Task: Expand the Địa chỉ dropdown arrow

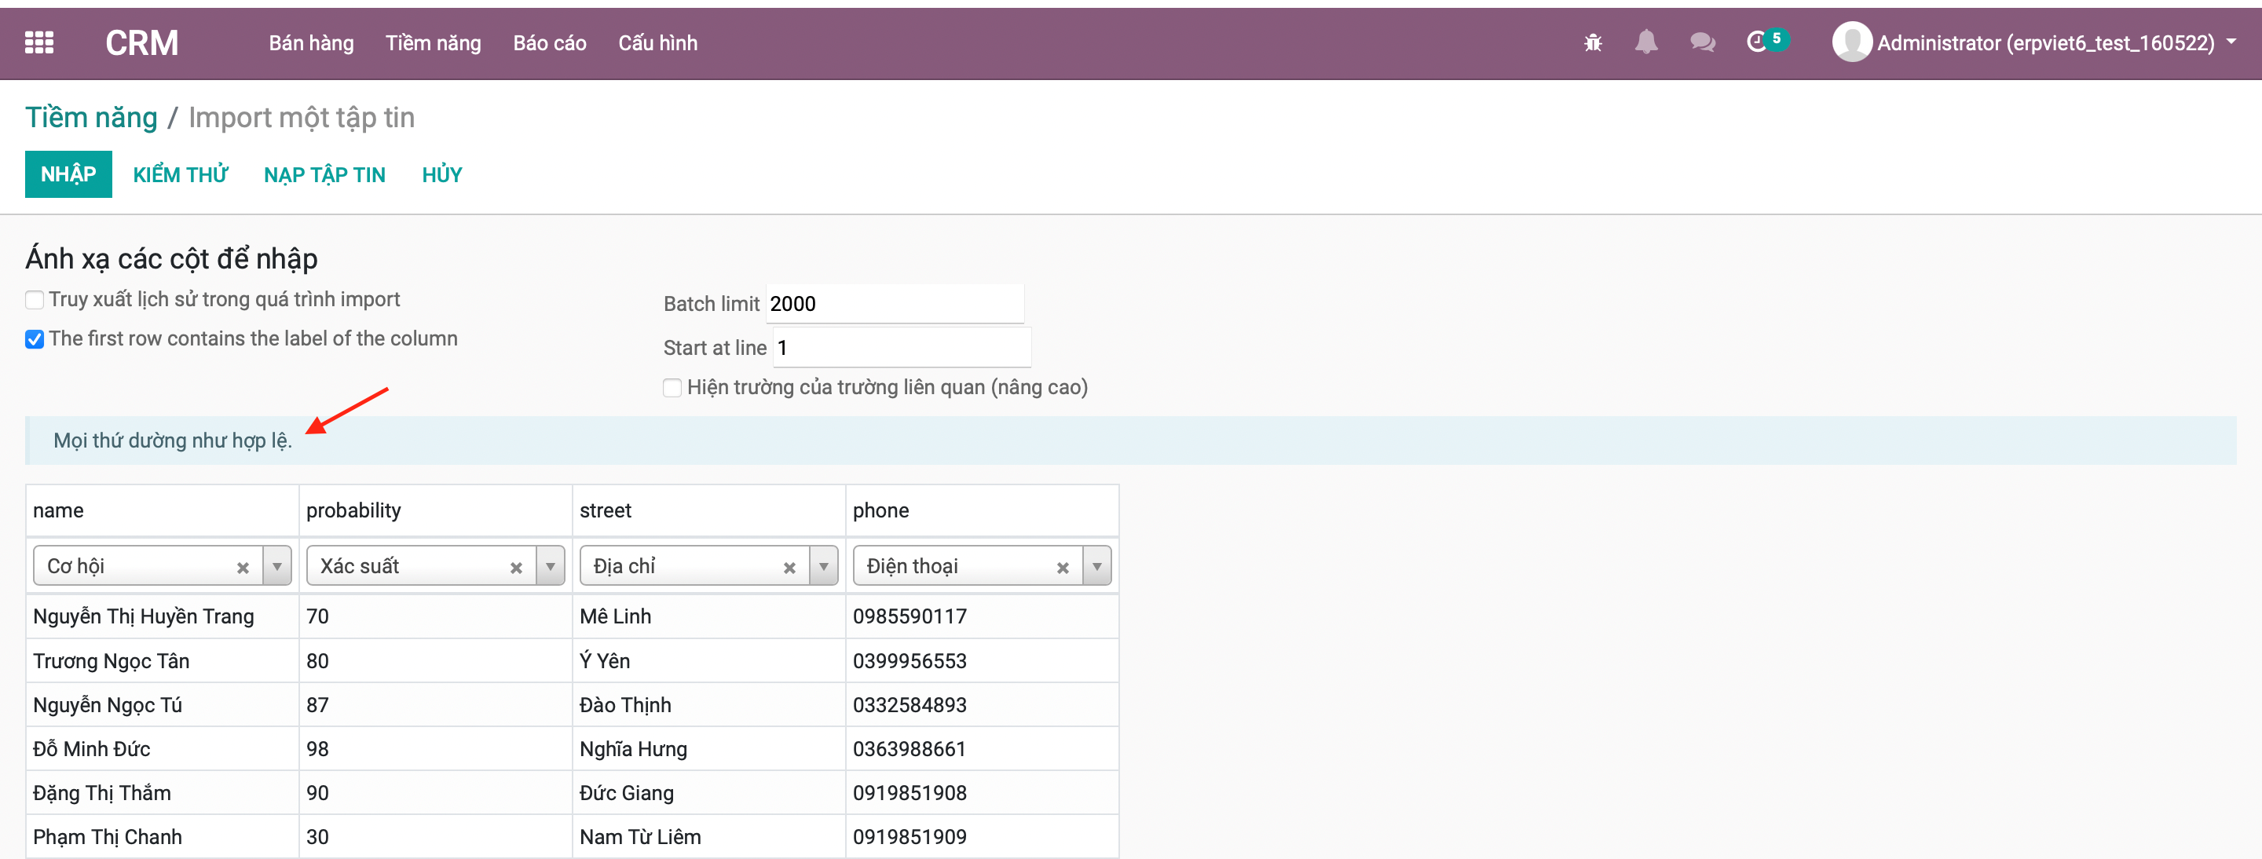Action: (x=824, y=567)
